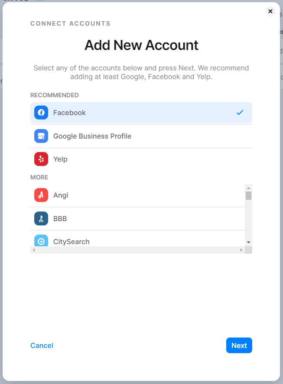The image size is (283, 384).
Task: Click the Angi logo icon
Action: [41, 195]
